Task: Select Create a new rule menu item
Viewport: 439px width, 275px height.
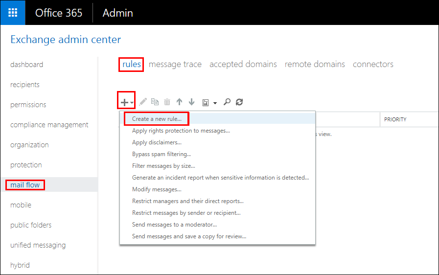Action: (217, 119)
